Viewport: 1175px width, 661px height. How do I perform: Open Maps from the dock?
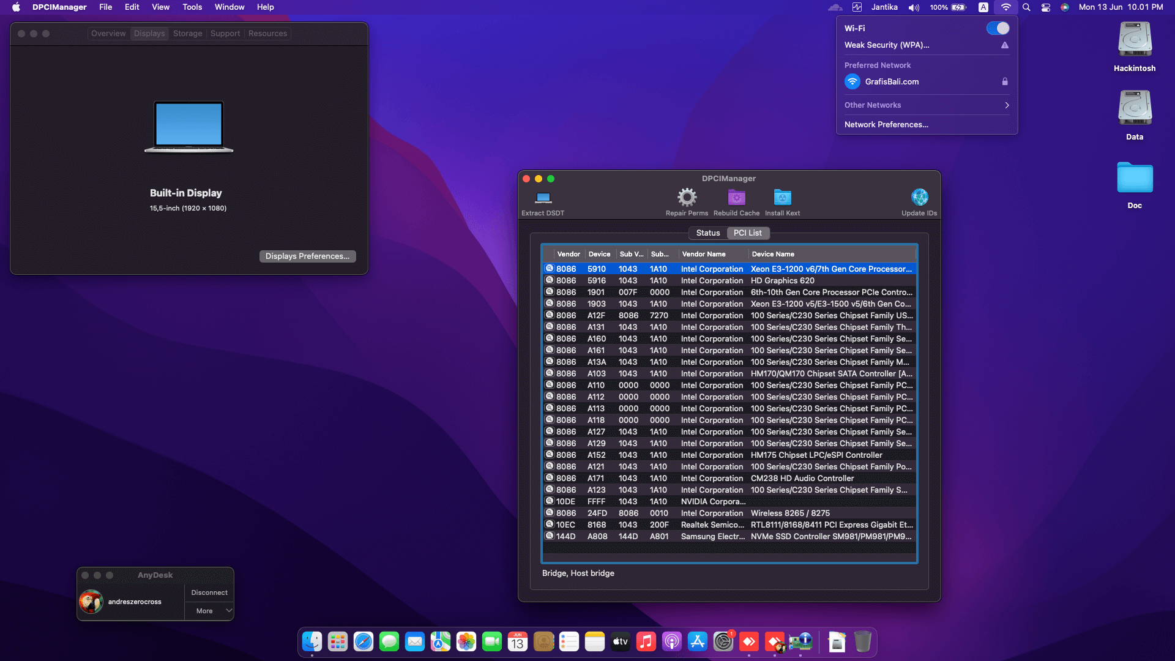pos(441,641)
